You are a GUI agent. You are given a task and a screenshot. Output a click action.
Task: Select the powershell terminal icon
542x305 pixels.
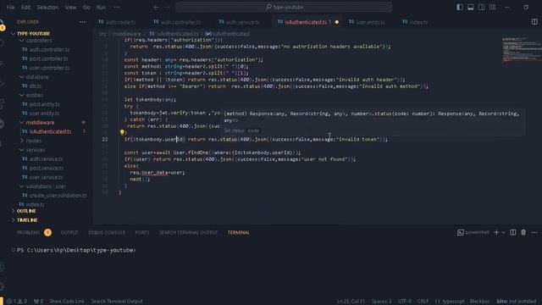(x=461, y=232)
